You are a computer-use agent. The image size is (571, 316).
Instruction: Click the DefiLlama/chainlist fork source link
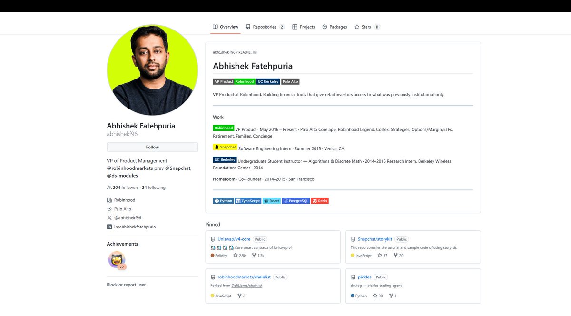(247, 286)
